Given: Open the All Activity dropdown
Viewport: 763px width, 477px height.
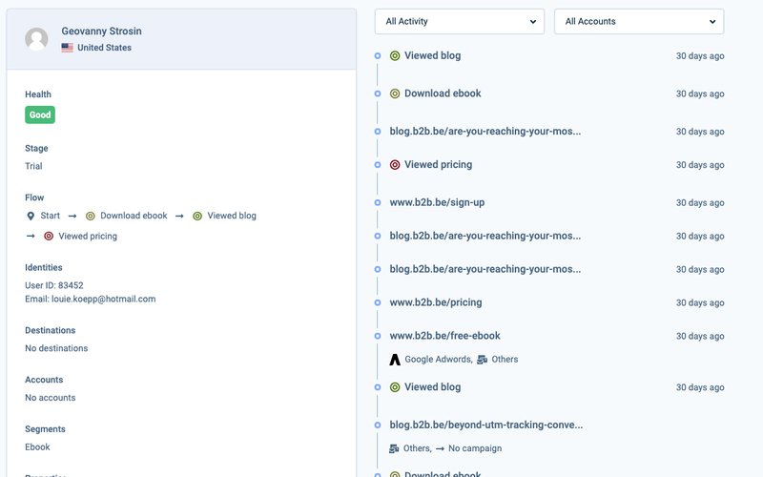Looking at the screenshot, I should [x=460, y=21].
